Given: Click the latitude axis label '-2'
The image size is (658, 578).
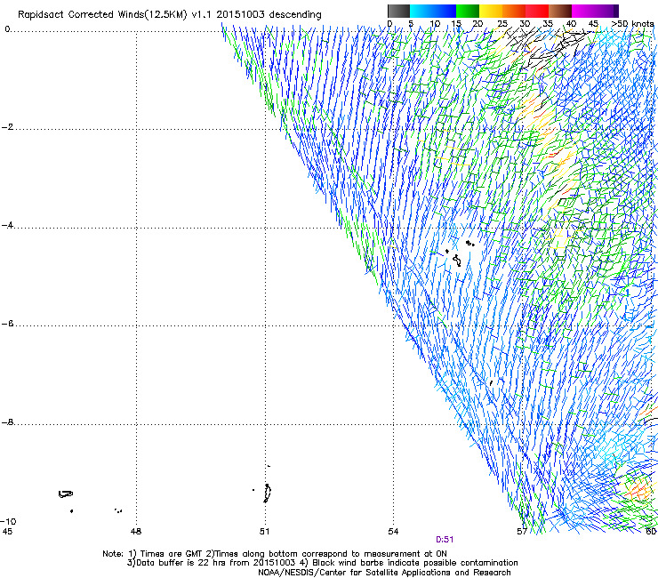Looking at the screenshot, I should [x=7, y=127].
